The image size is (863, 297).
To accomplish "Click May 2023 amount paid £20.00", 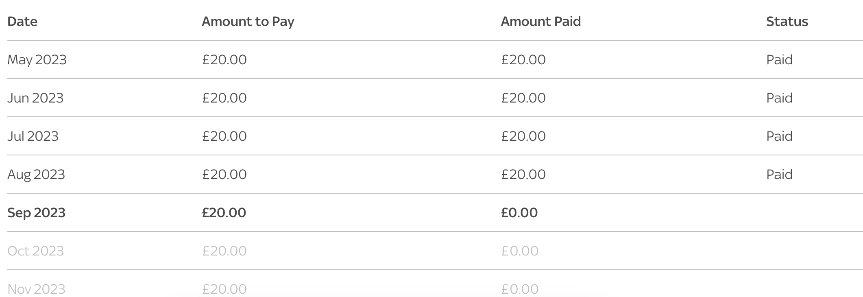I will click(x=523, y=60).
